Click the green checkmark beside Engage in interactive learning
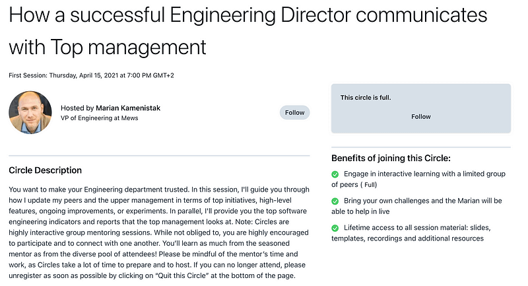 tap(335, 174)
